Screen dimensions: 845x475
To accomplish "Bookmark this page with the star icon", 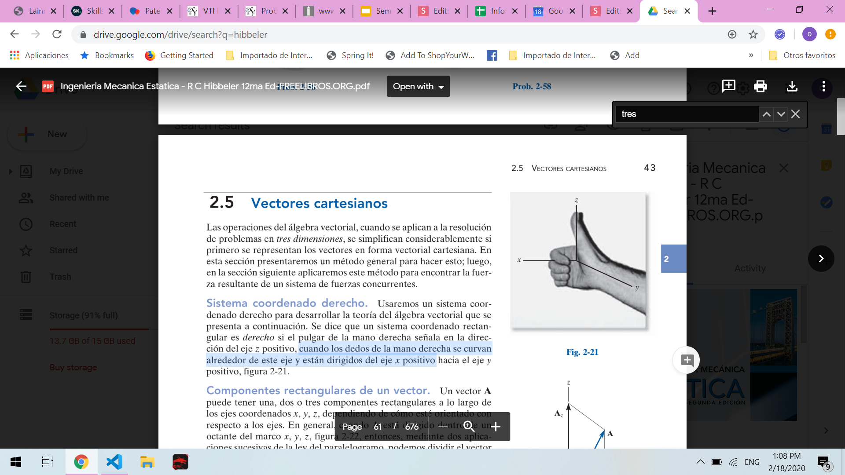I will [753, 34].
